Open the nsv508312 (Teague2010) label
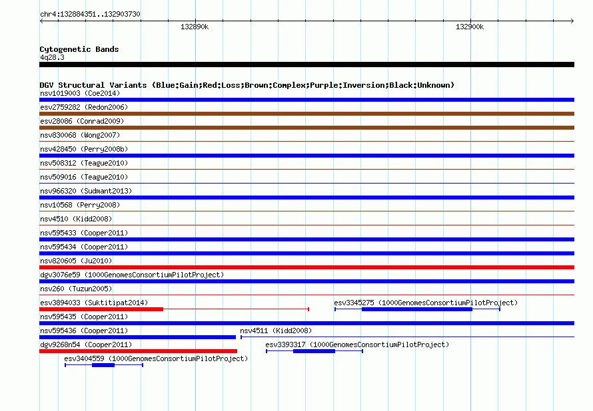Screen dimensions: 593x411 point(84,163)
